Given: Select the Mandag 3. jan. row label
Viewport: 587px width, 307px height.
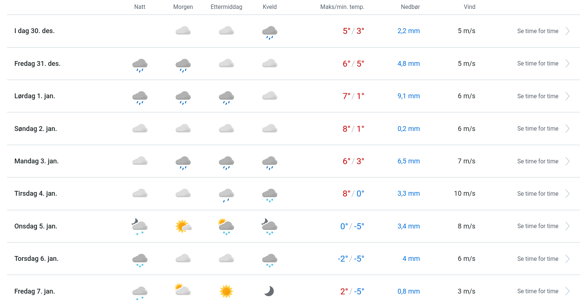Looking at the screenshot, I should click(37, 161).
